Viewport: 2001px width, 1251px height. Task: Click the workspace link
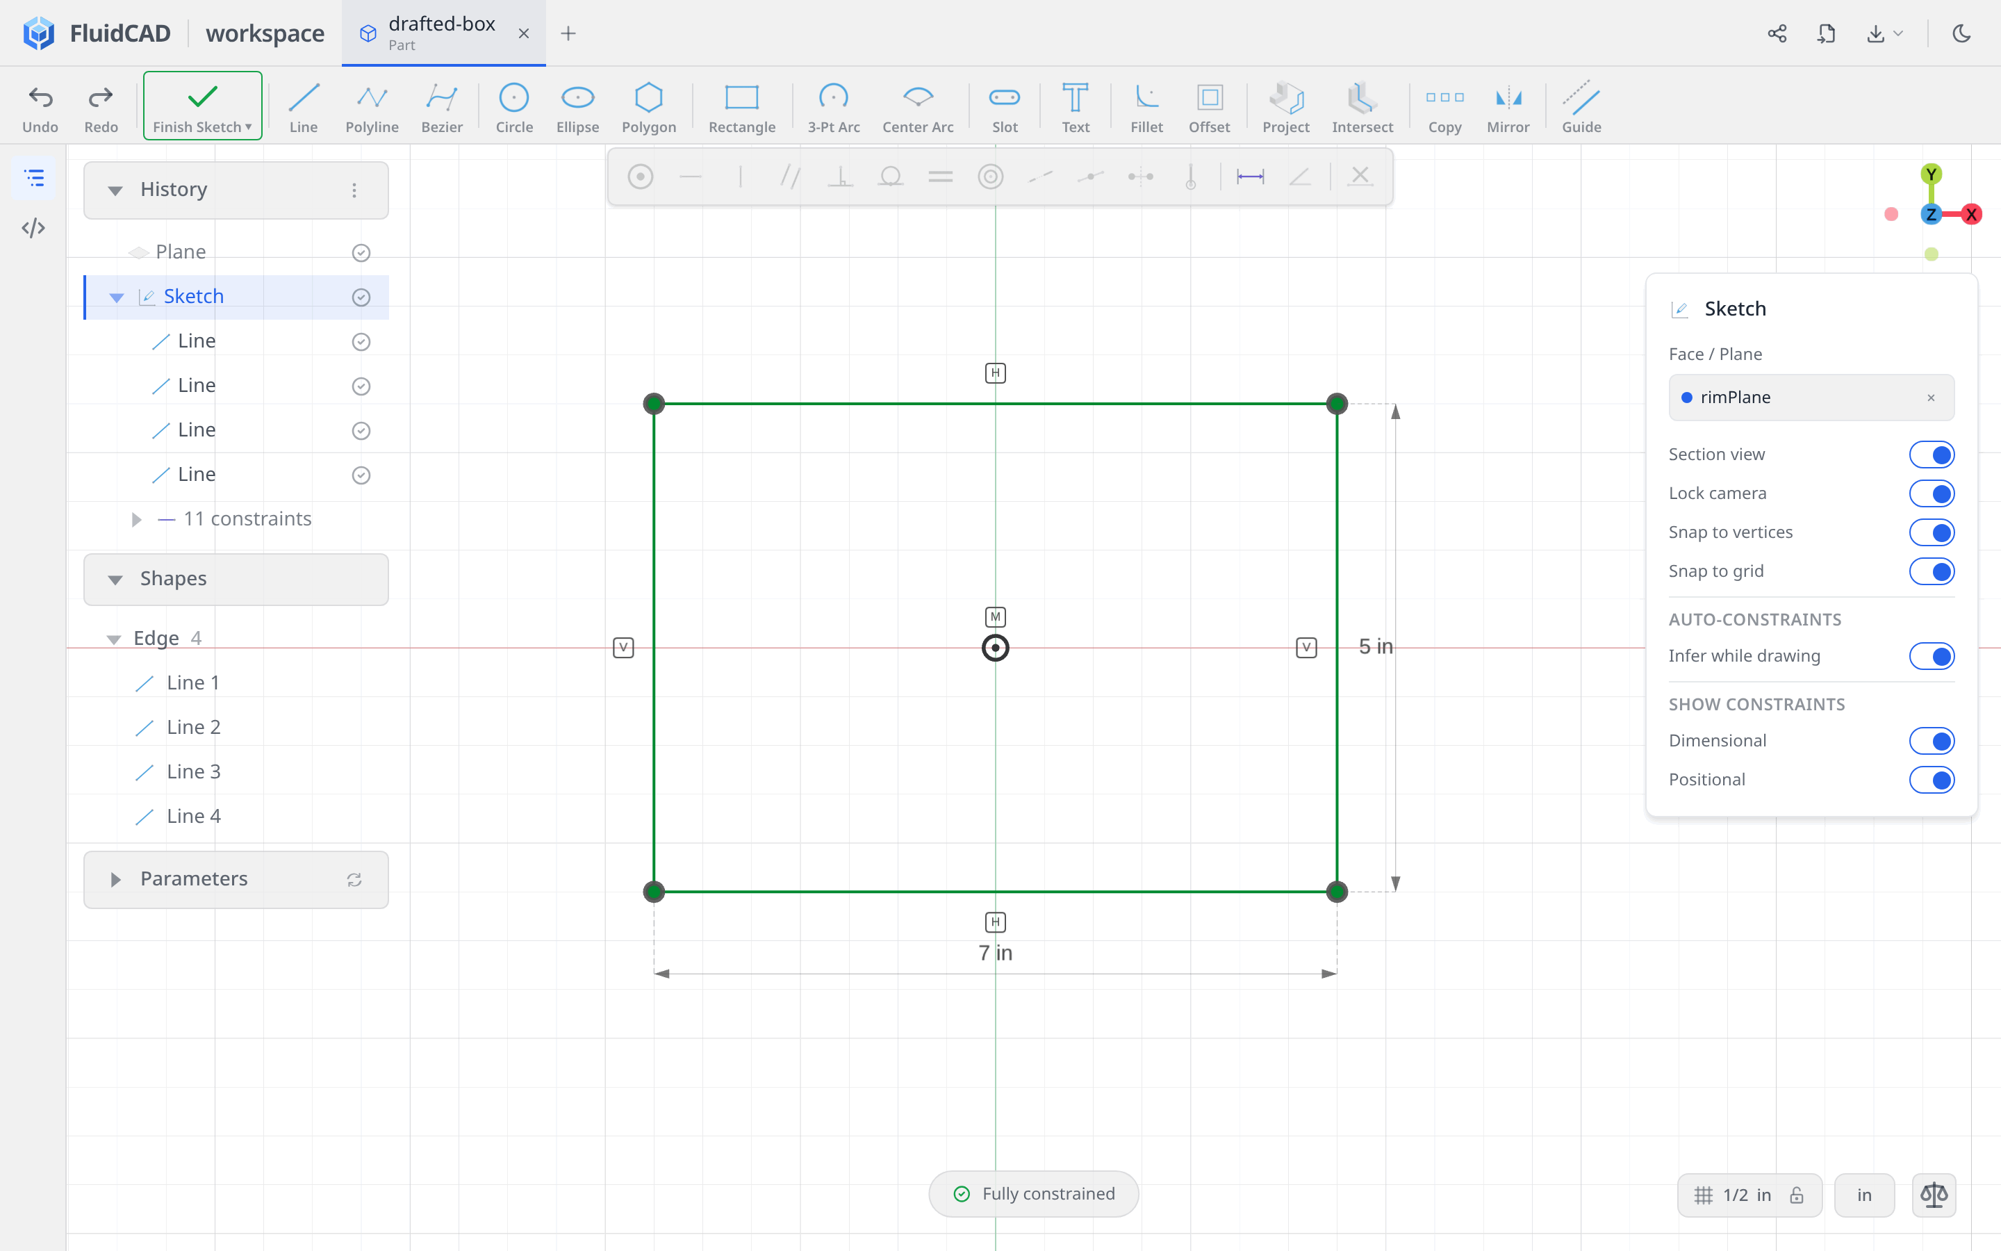(265, 33)
